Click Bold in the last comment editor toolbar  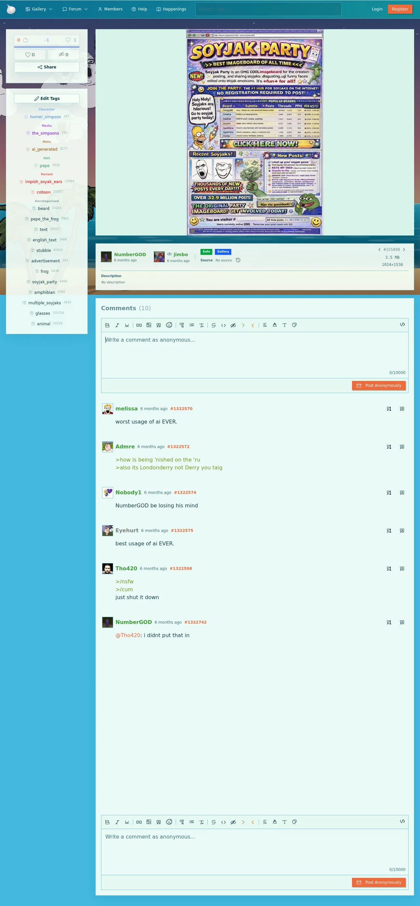[x=108, y=822]
